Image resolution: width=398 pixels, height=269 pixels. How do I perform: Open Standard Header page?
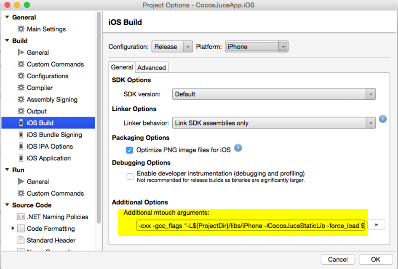[x=51, y=240]
